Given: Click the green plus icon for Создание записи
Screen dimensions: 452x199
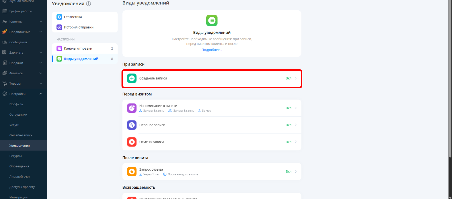Looking at the screenshot, I should 132,78.
